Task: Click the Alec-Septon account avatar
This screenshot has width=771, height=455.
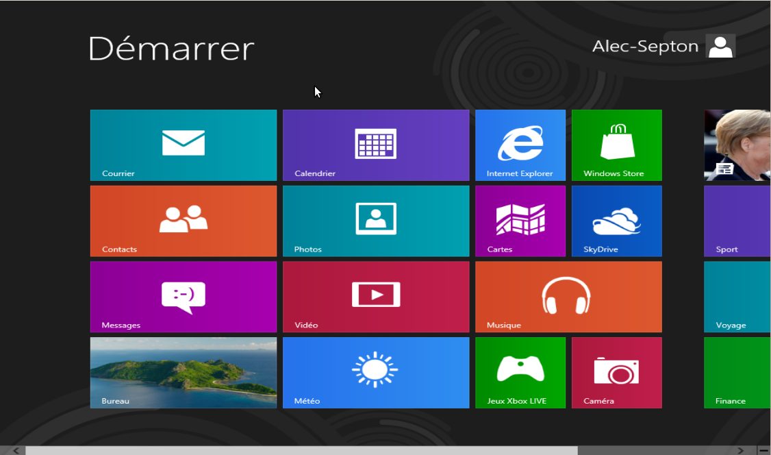Action: click(x=720, y=46)
